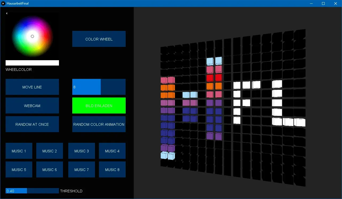Start MUSIC 7
The width and height of the screenshot is (342, 199).
click(x=82, y=169)
